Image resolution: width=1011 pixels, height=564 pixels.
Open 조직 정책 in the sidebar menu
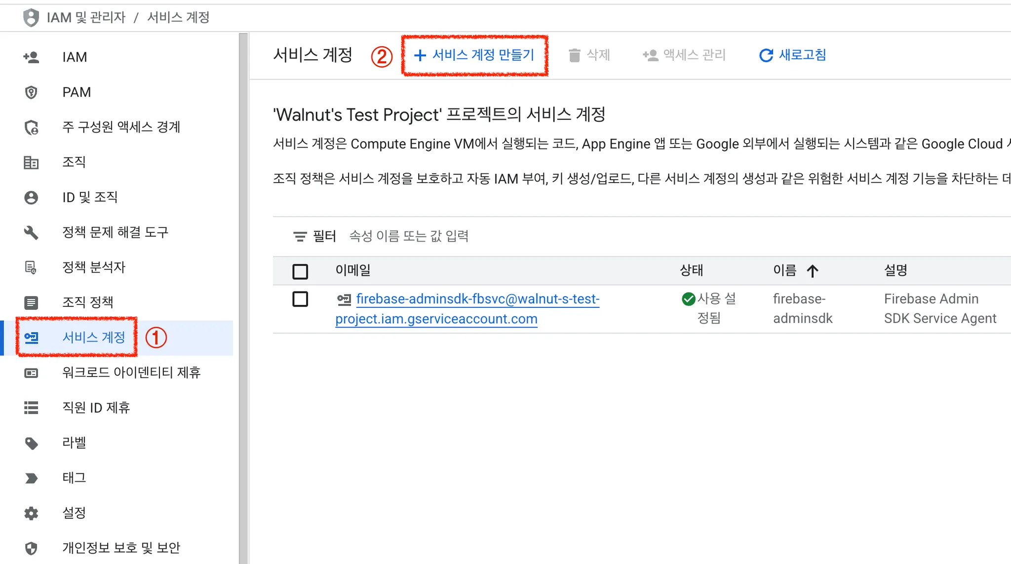tap(88, 302)
